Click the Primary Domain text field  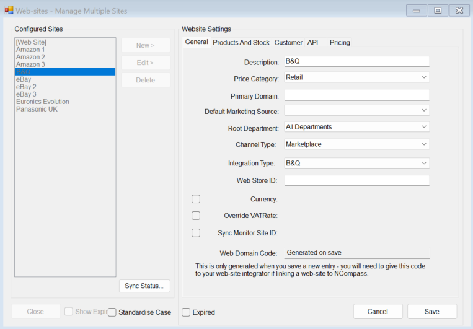356,95
